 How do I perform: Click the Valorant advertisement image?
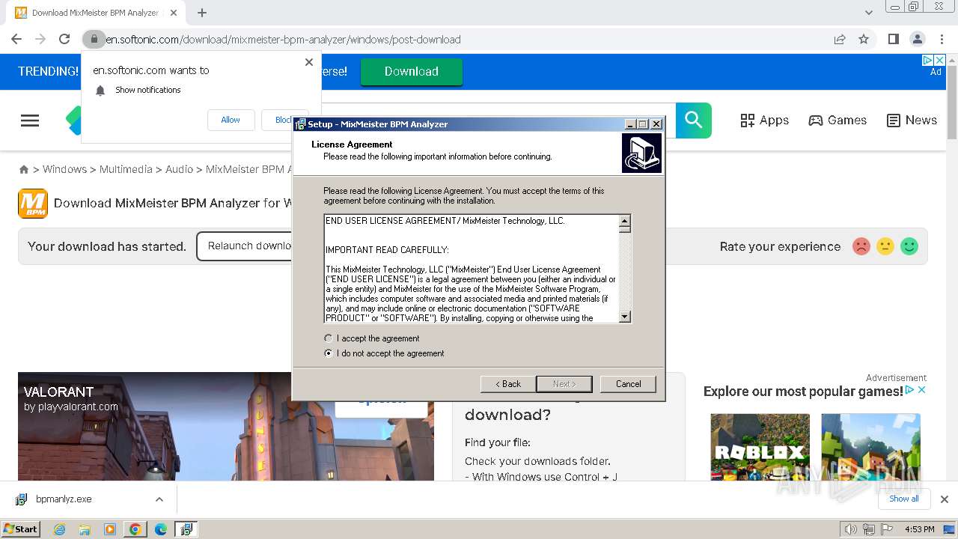(x=226, y=427)
